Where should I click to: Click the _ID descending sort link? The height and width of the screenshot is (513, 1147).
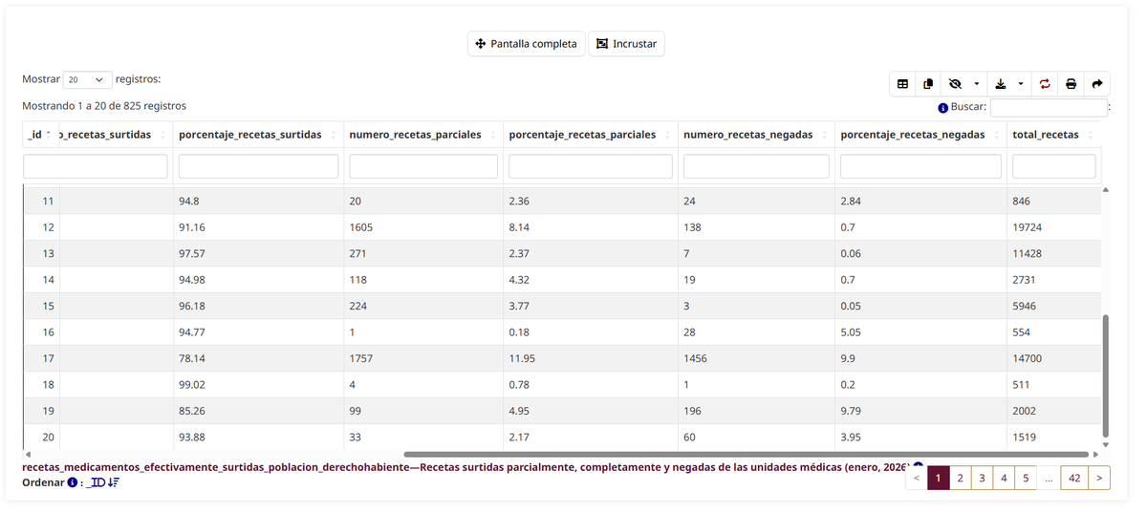click(103, 482)
